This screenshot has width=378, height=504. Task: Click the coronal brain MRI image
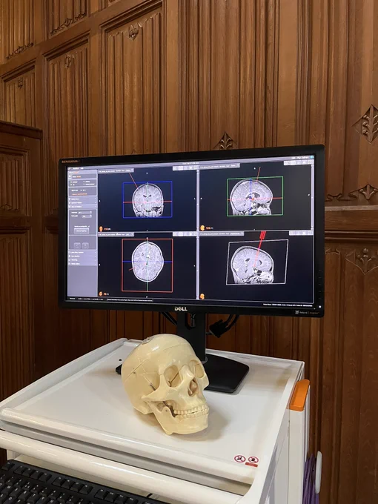click(147, 200)
